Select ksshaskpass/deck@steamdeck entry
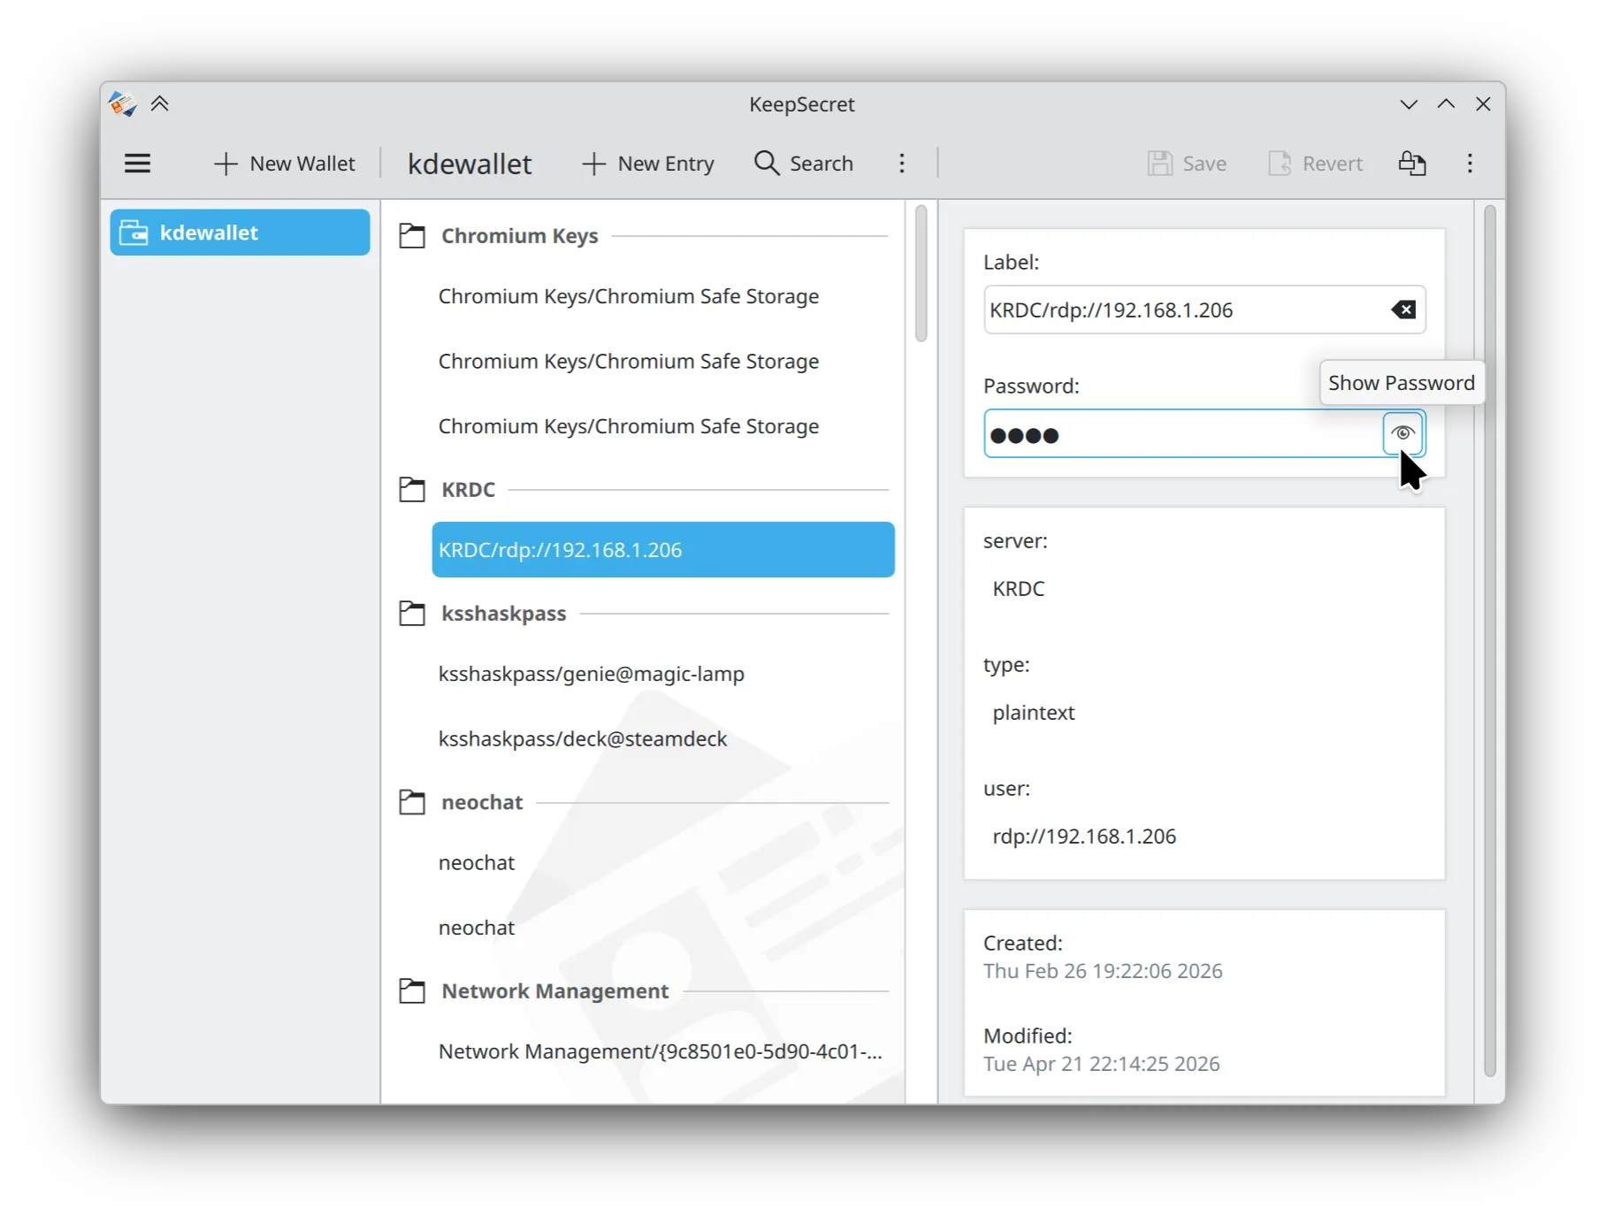Image resolution: width=1605 pixels, height=1223 pixels. coord(663,739)
